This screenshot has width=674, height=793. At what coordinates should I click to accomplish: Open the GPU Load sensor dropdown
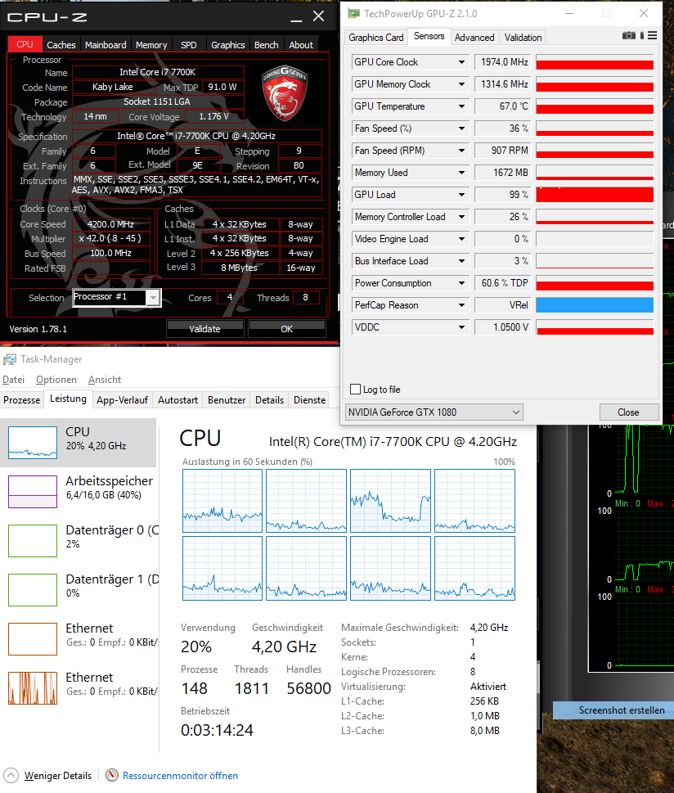(461, 195)
